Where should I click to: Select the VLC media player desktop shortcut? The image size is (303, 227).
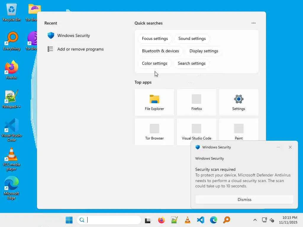pyautogui.click(x=12, y=159)
